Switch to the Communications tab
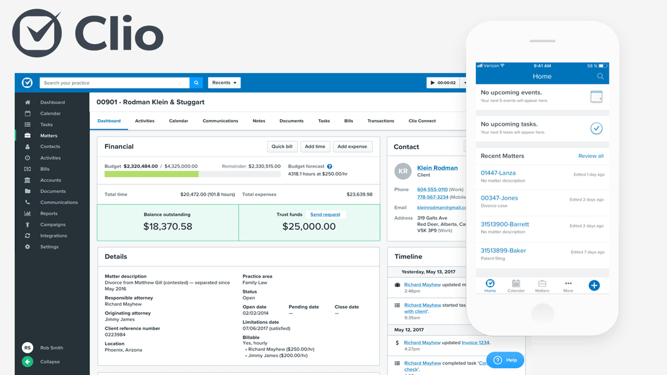Screen dimensions: 667x375 [x=220, y=121]
